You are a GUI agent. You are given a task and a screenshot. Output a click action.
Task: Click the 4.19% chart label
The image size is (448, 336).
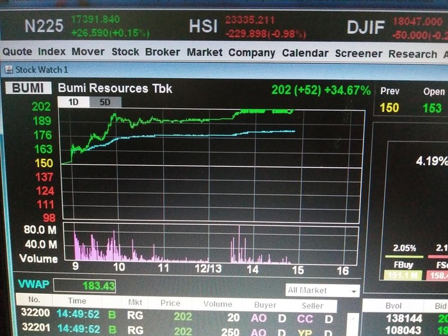point(432,161)
